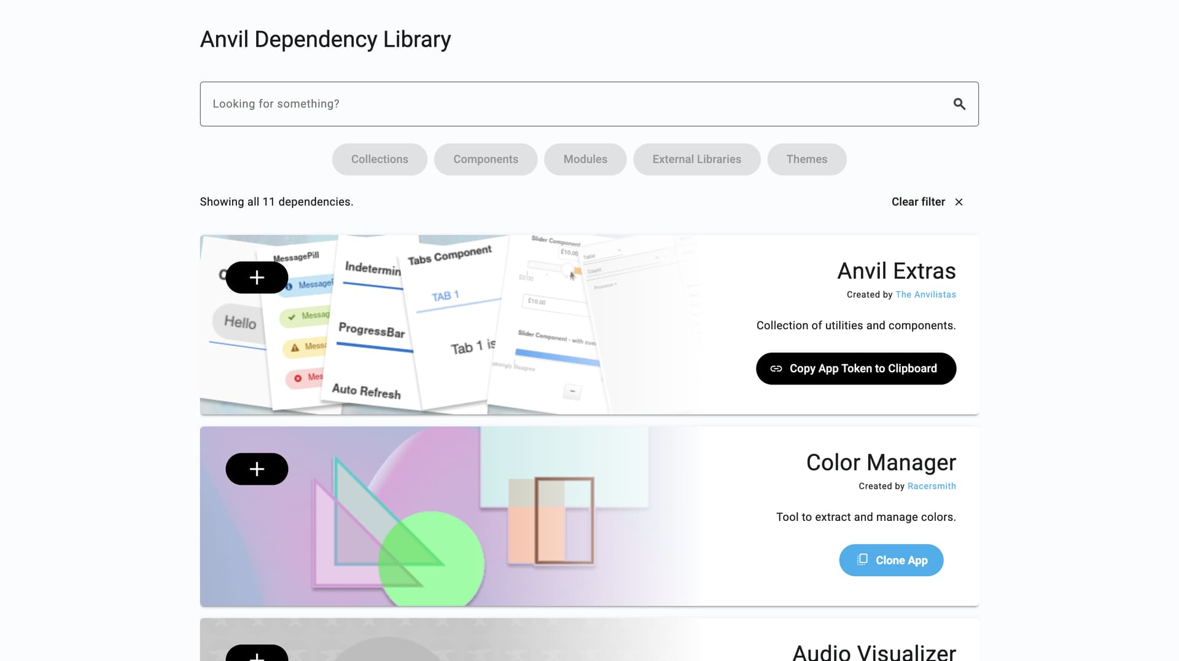Filter by External Libraries chip
1179x661 pixels.
pos(697,160)
